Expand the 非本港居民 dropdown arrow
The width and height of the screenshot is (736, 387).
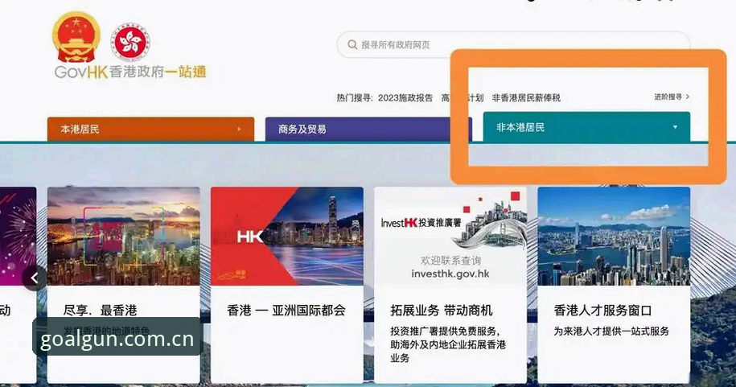point(675,127)
